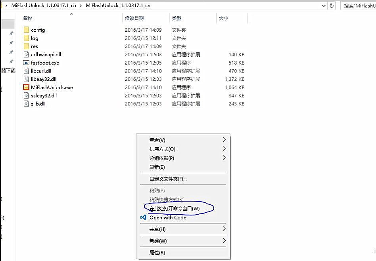Choose 排序方式(O) in context menu

point(183,149)
